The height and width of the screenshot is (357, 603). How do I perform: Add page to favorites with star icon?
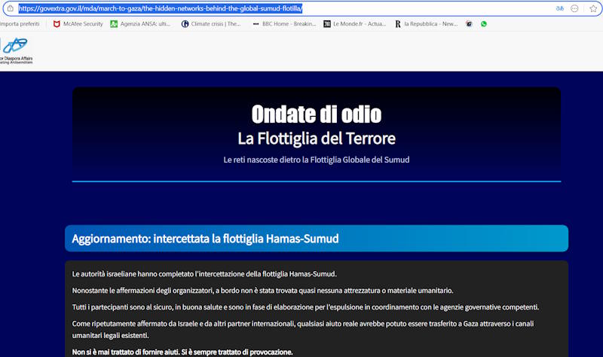click(592, 8)
